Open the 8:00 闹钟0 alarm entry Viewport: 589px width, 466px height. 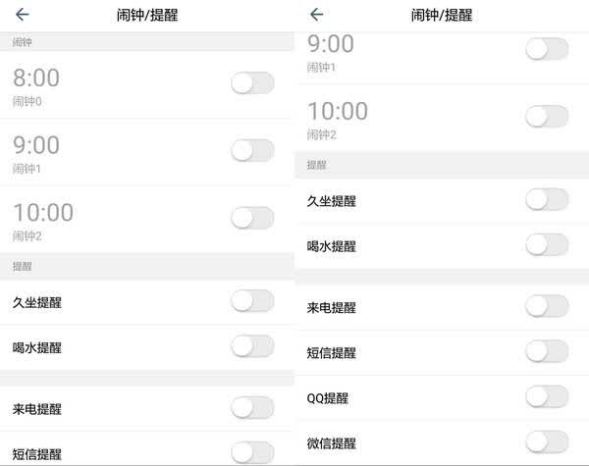146,85
